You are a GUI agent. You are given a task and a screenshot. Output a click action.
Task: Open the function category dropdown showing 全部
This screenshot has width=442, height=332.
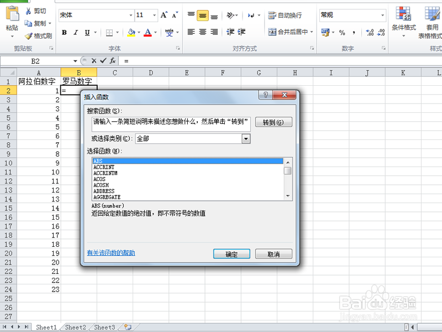tap(245, 138)
